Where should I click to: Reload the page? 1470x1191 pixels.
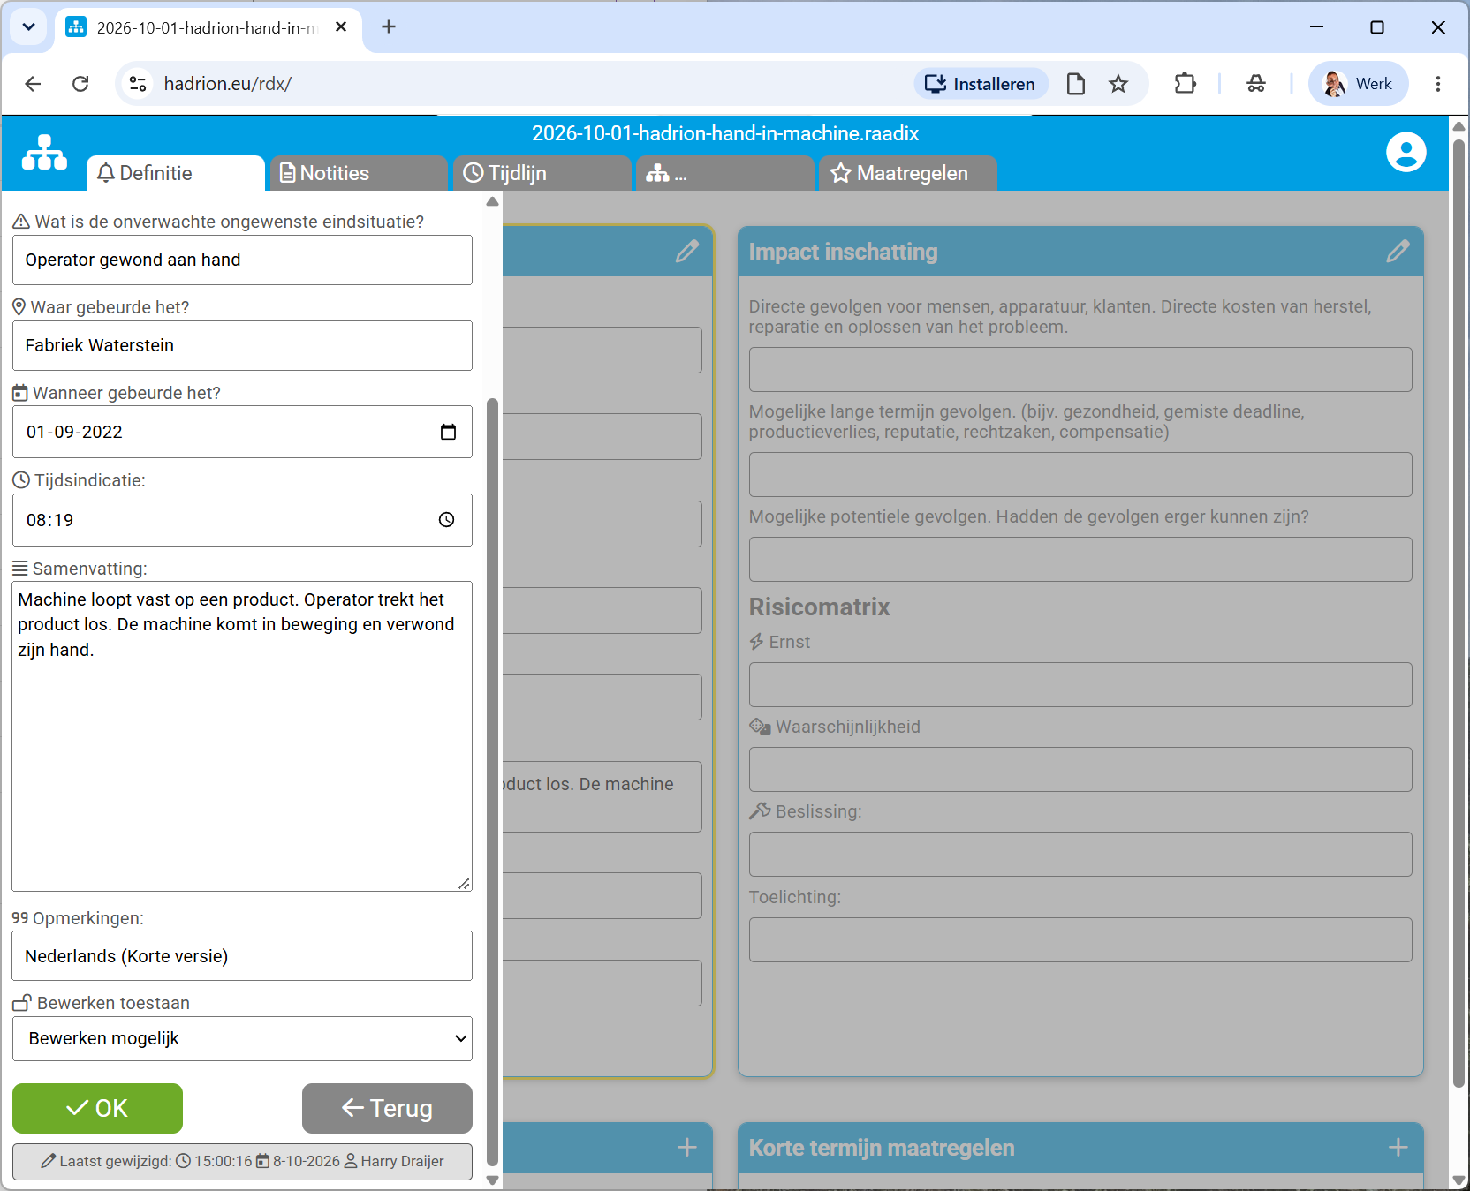(x=80, y=84)
